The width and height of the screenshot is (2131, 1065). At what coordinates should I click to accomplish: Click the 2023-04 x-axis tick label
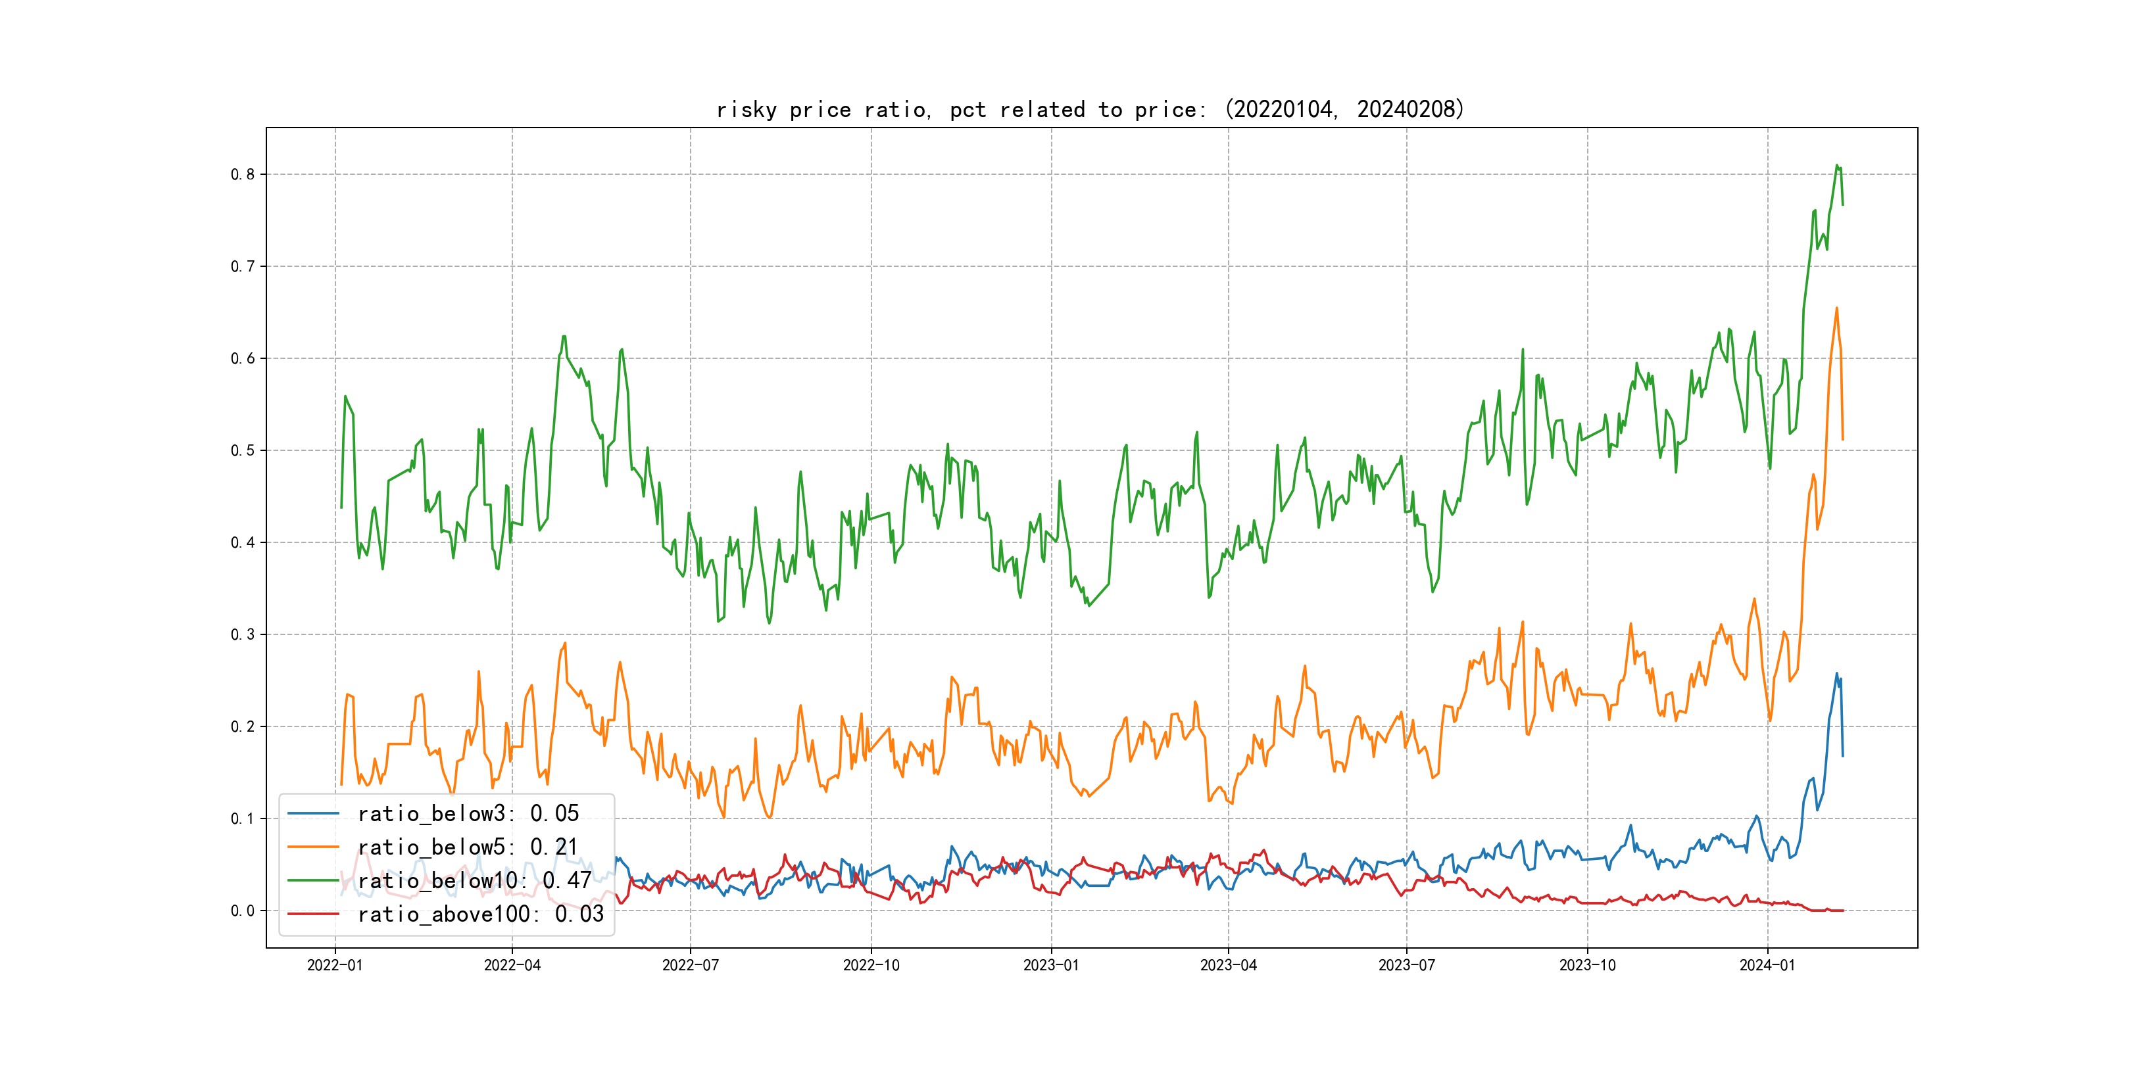(x=1228, y=966)
